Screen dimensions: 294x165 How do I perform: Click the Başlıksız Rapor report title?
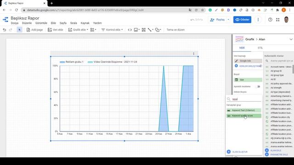(x=25, y=18)
